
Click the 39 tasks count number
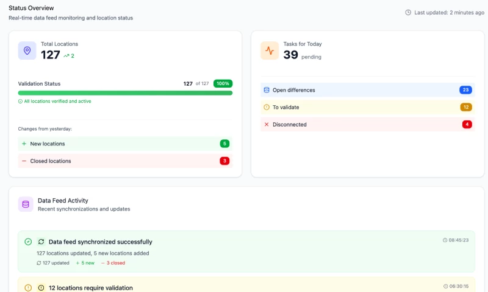[x=291, y=55]
